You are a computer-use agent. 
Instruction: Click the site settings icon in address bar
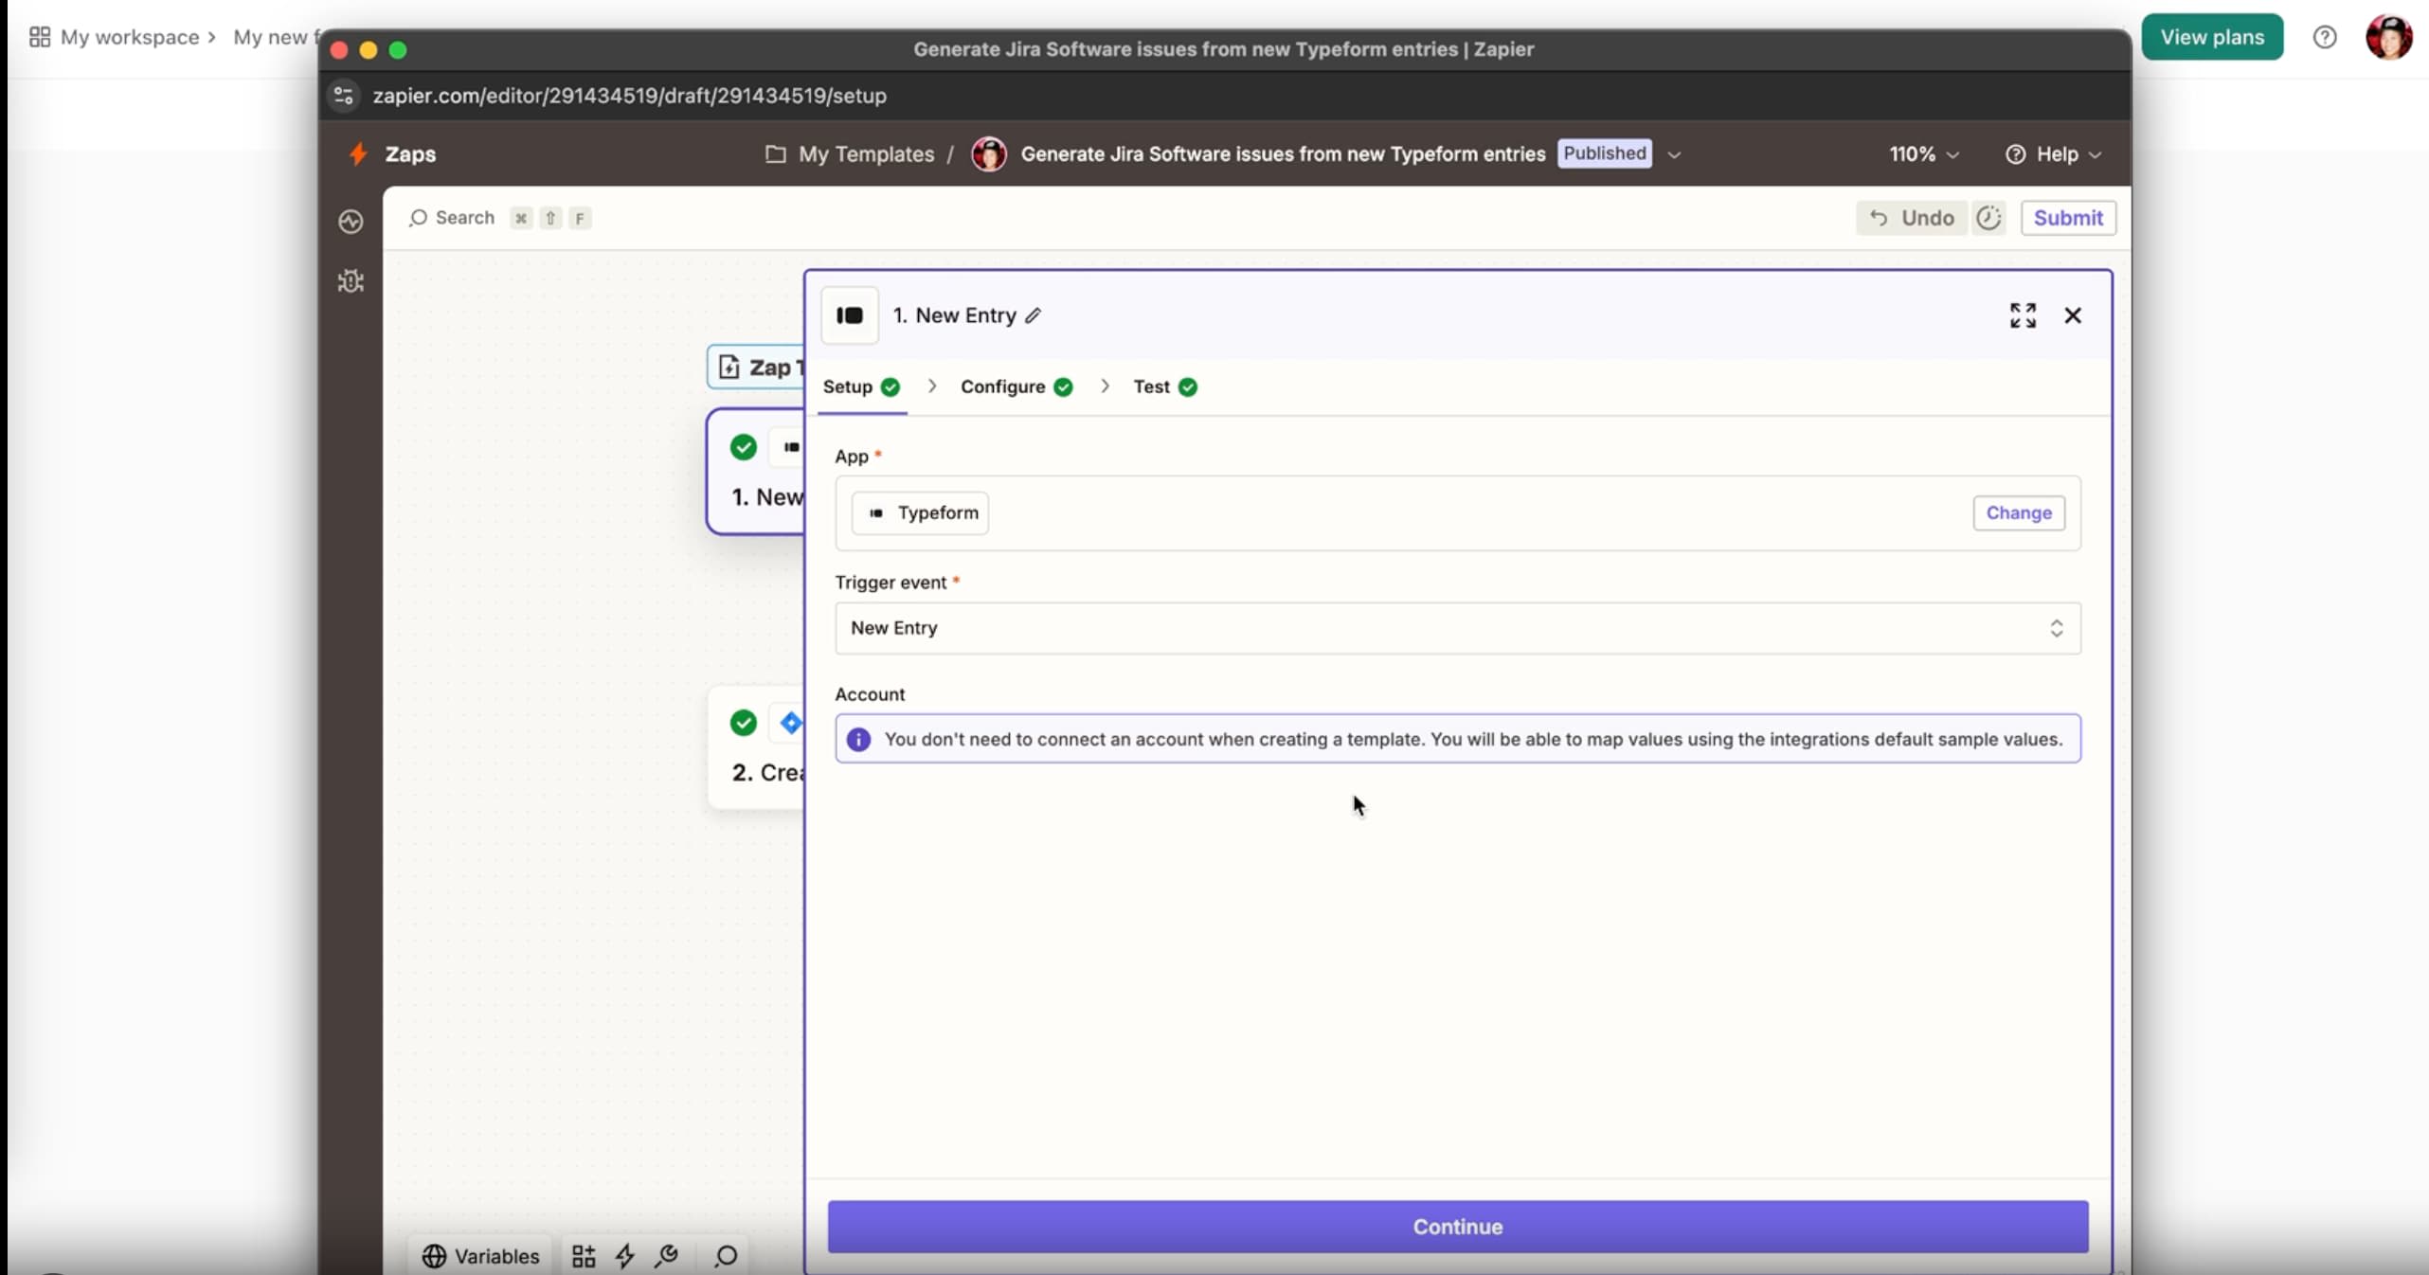[344, 96]
